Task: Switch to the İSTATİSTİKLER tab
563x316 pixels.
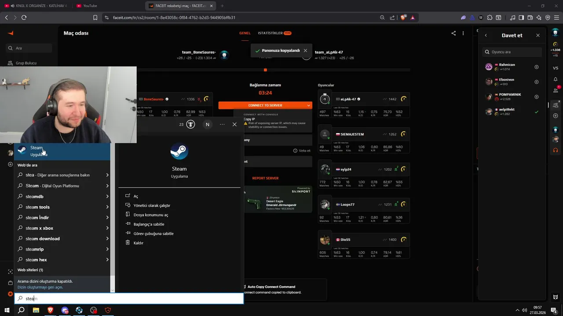Action: (274, 33)
